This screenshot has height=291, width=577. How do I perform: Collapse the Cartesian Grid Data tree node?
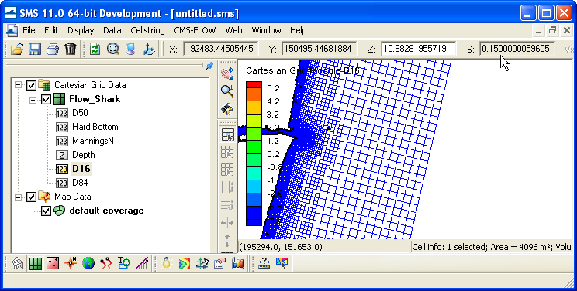coord(18,85)
